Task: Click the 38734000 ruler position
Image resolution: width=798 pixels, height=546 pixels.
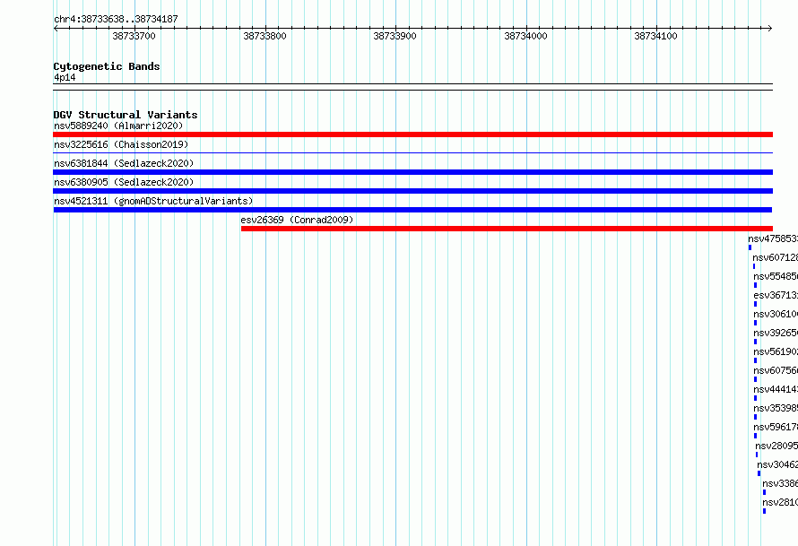Action: [525, 36]
